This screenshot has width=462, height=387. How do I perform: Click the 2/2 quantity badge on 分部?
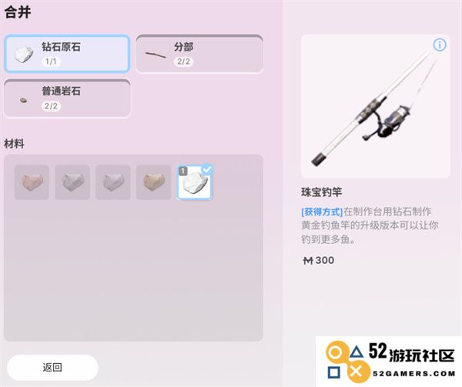click(183, 62)
